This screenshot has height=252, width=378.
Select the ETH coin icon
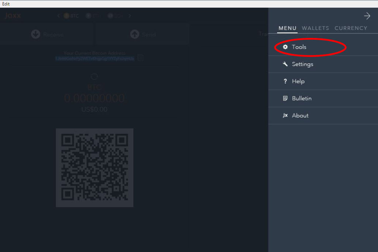click(x=89, y=16)
